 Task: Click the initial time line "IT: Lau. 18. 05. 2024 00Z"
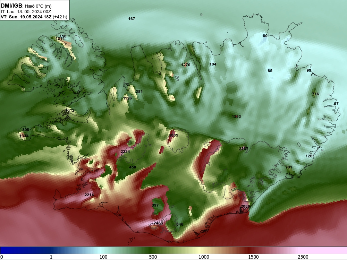click(x=26, y=12)
